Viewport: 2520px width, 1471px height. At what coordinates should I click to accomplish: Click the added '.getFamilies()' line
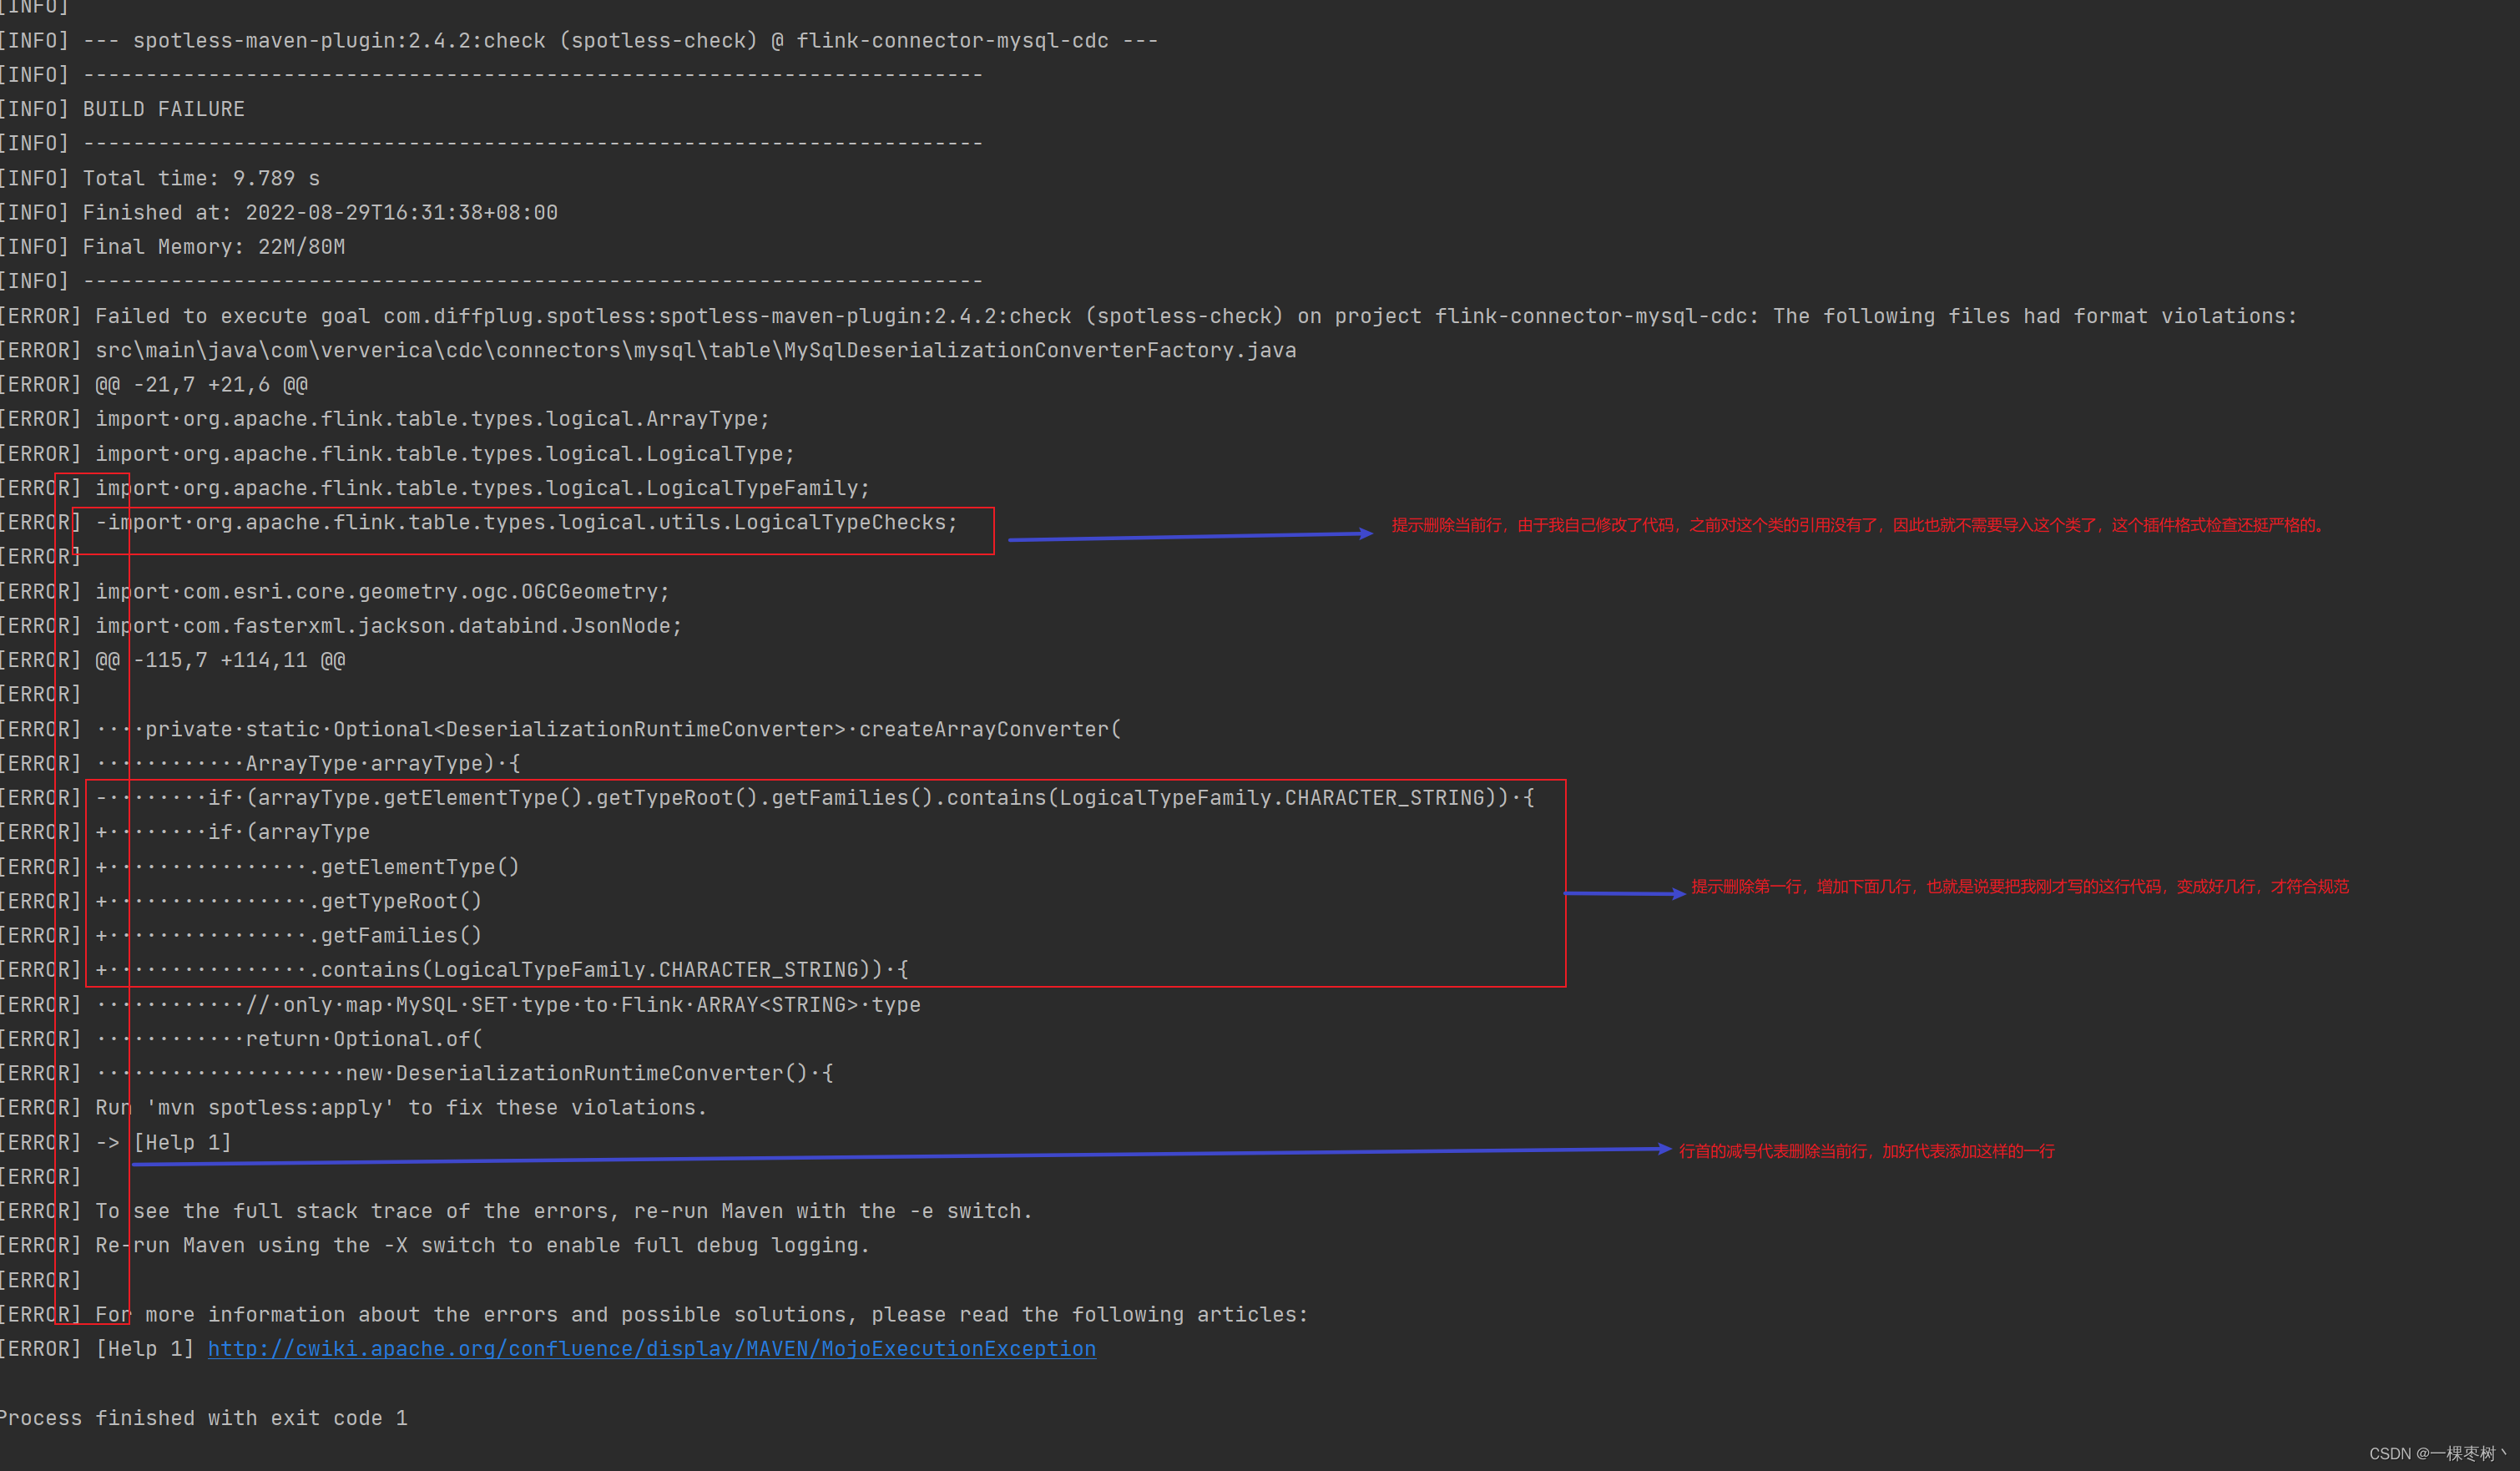click(241, 935)
